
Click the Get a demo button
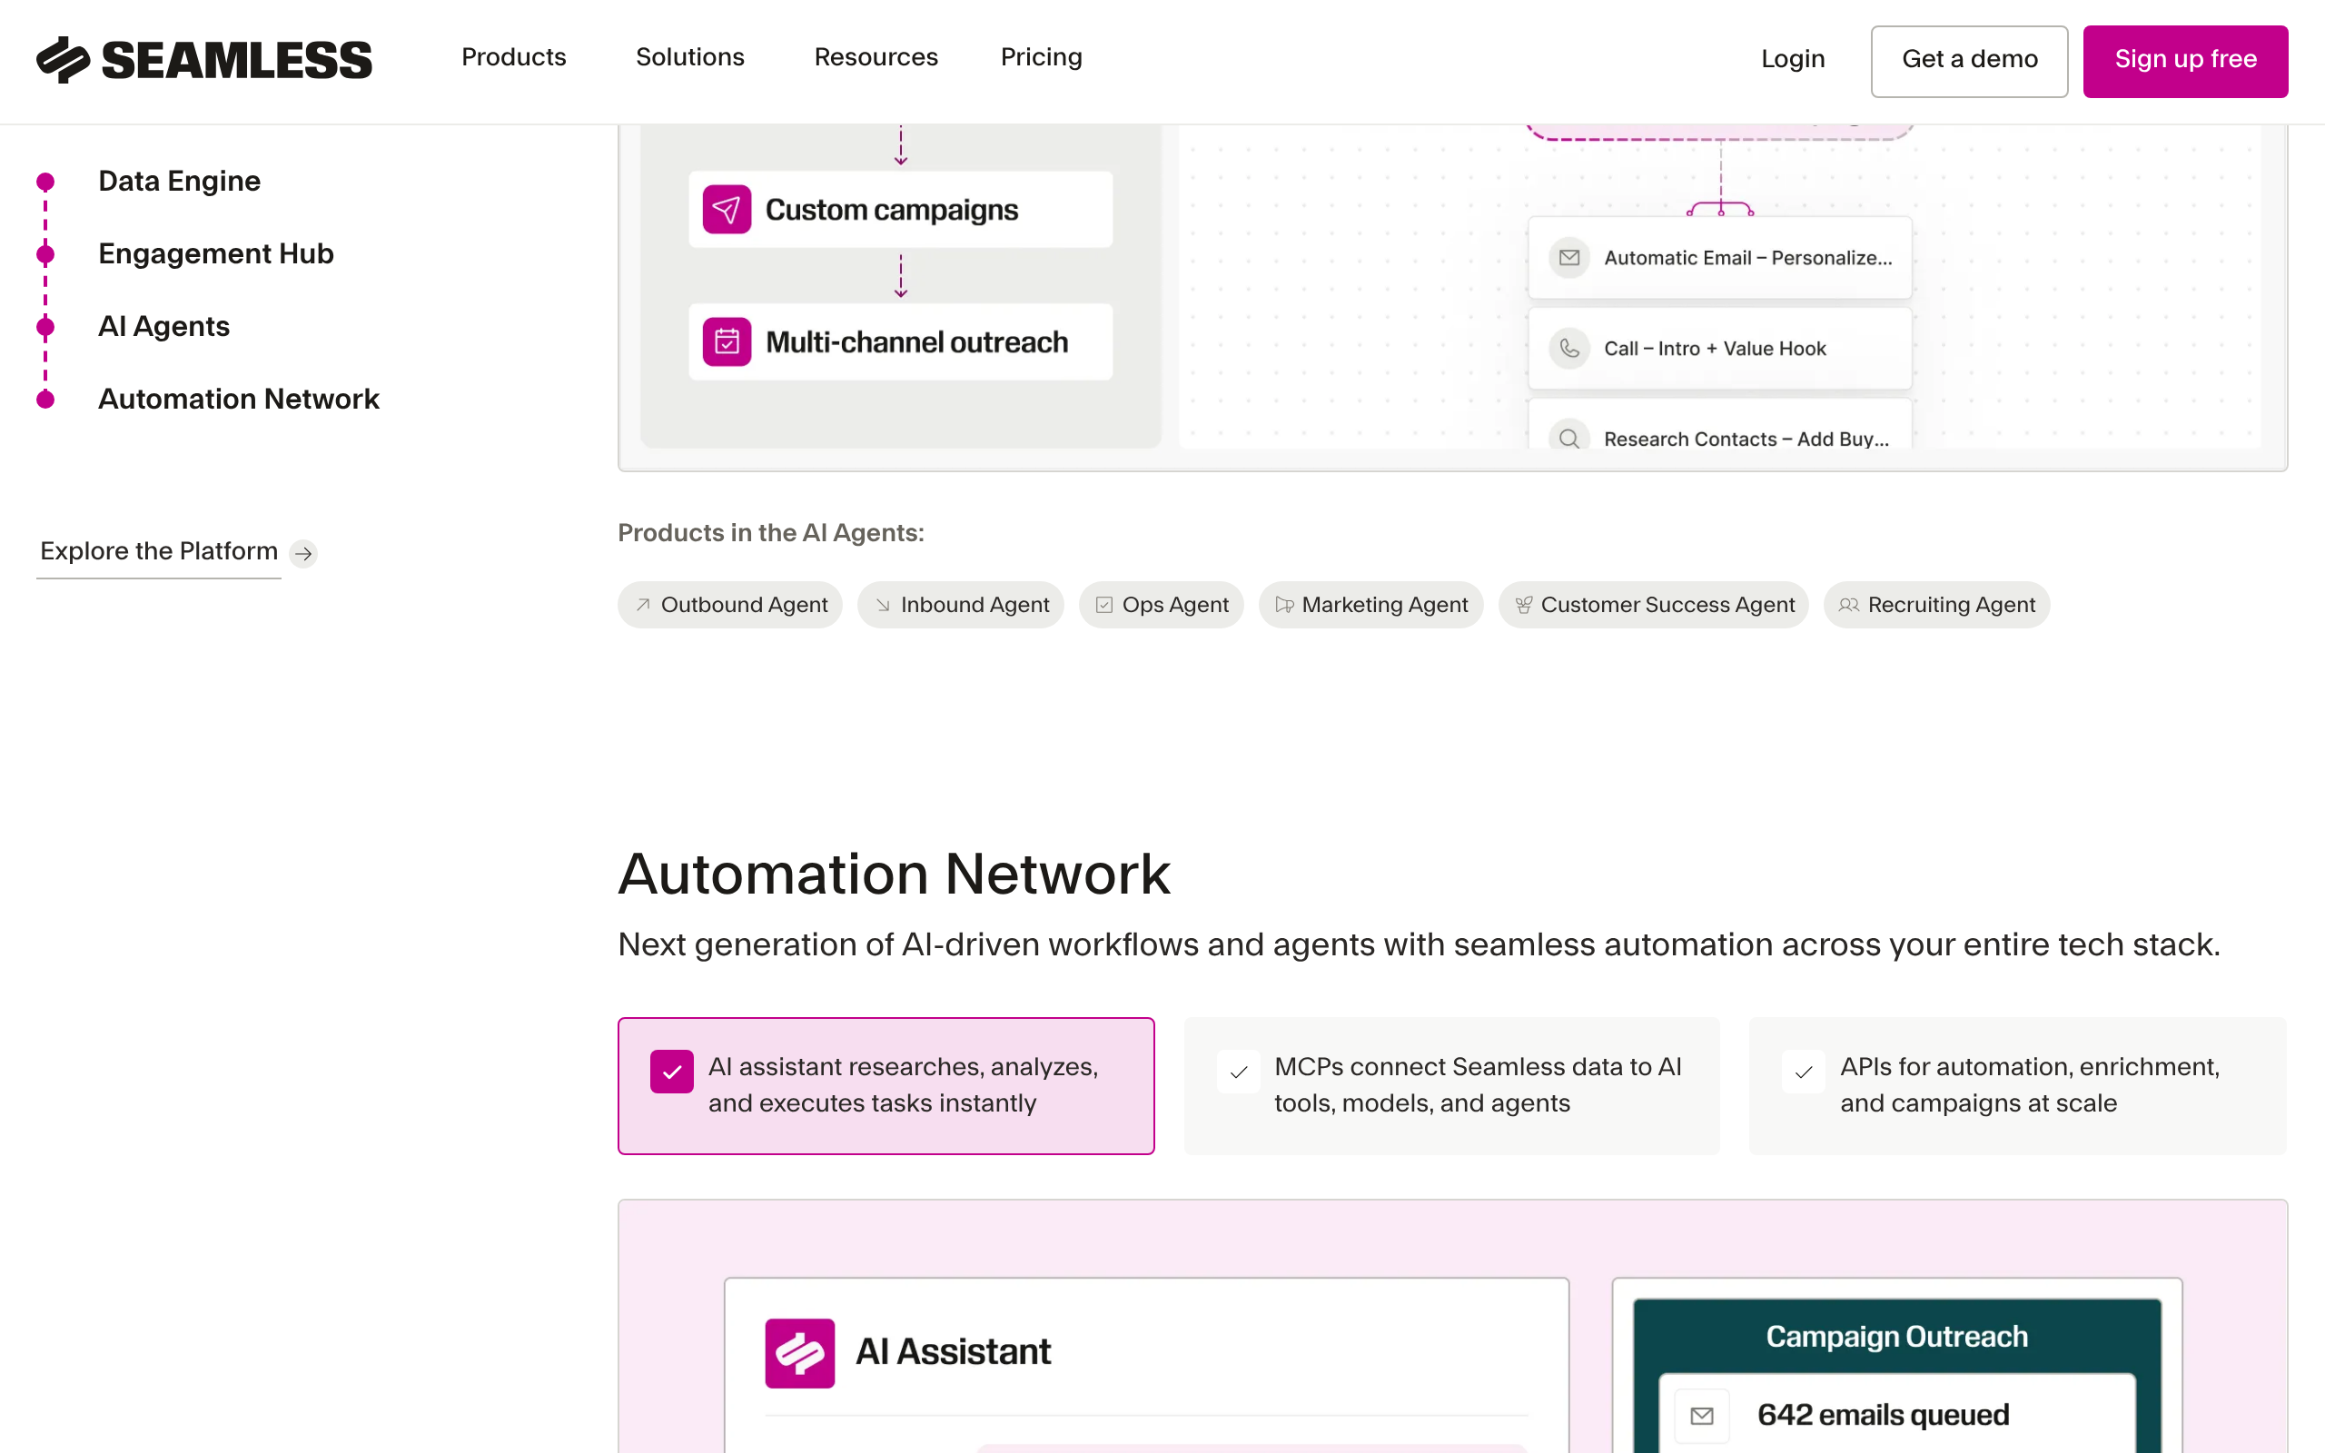coord(1970,61)
